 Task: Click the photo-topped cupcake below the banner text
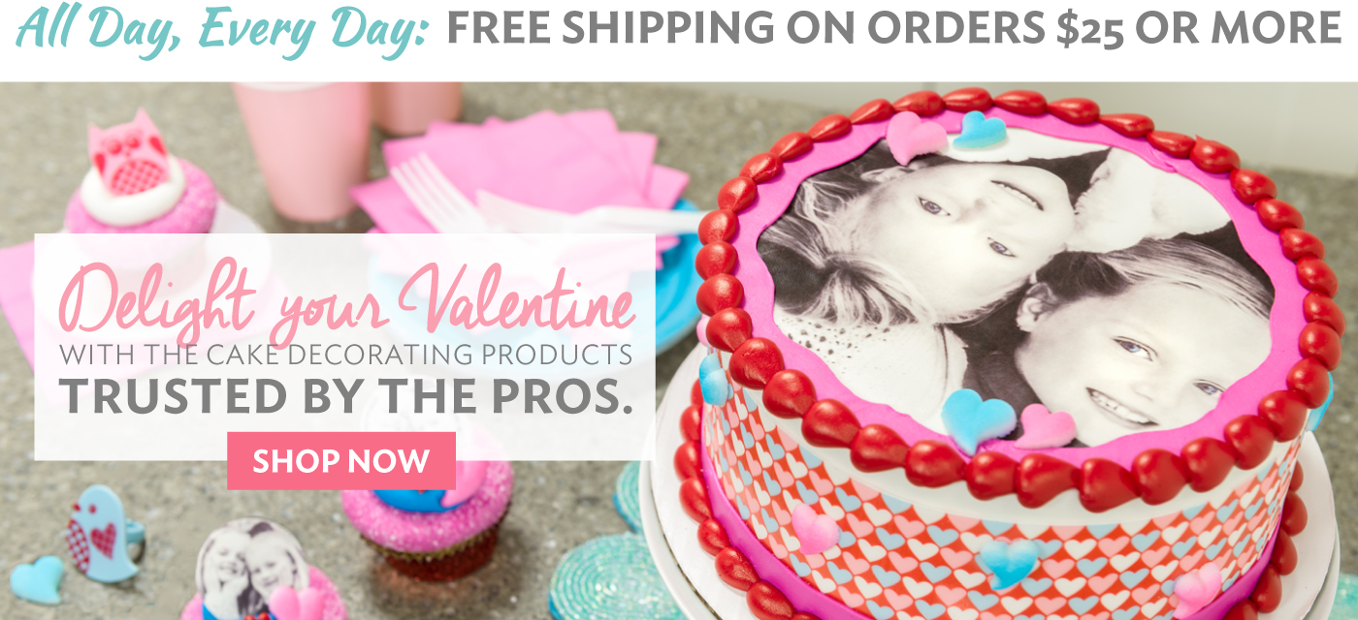tap(253, 572)
